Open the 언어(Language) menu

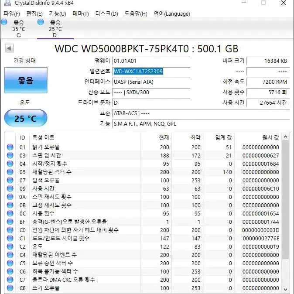[172, 14]
